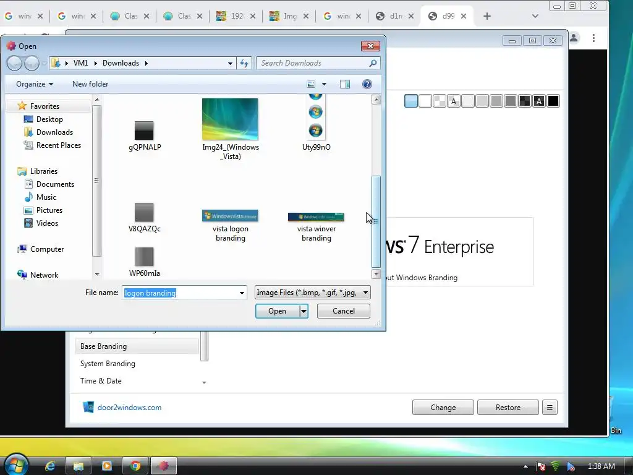The height and width of the screenshot is (475, 633).
Task: Open the gQPNALP image file
Action: 144,136
